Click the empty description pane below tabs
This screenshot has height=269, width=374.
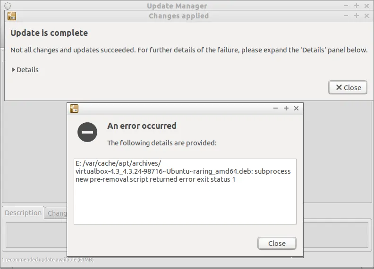(35, 235)
